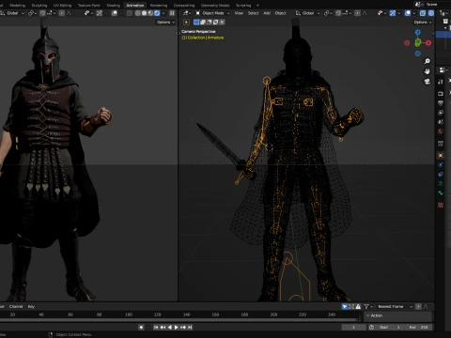This screenshot has width=451, height=338.
Task: Open the Key menu in timeline
Action: (31, 306)
